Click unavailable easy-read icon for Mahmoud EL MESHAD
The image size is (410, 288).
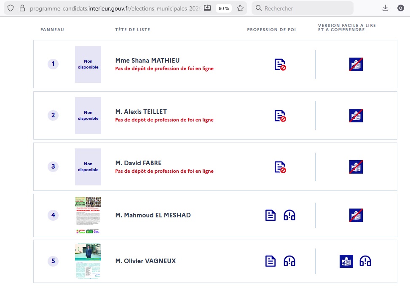click(356, 215)
